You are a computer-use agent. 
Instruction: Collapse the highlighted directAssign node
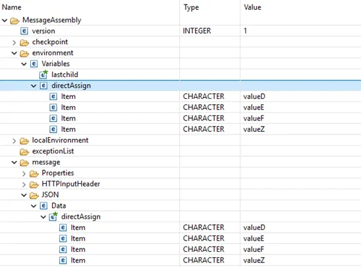pos(34,86)
